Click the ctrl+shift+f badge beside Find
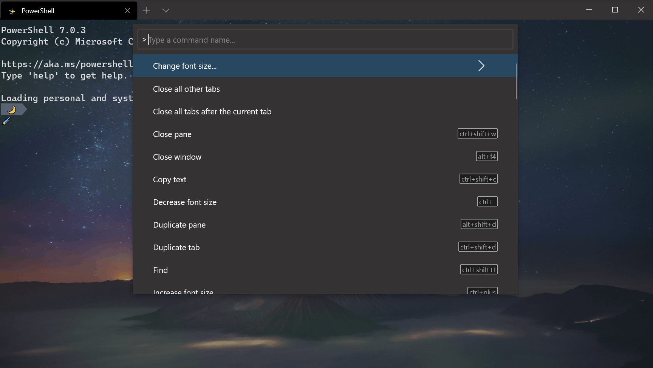This screenshot has width=653, height=368. (x=479, y=269)
